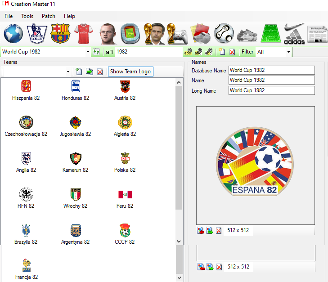Open the Country section globe icon
The width and height of the screenshot is (328, 282).
13,34
